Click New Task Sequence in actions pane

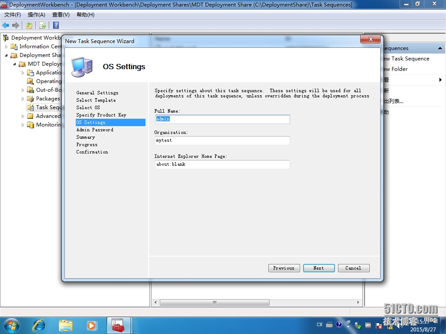406,59
